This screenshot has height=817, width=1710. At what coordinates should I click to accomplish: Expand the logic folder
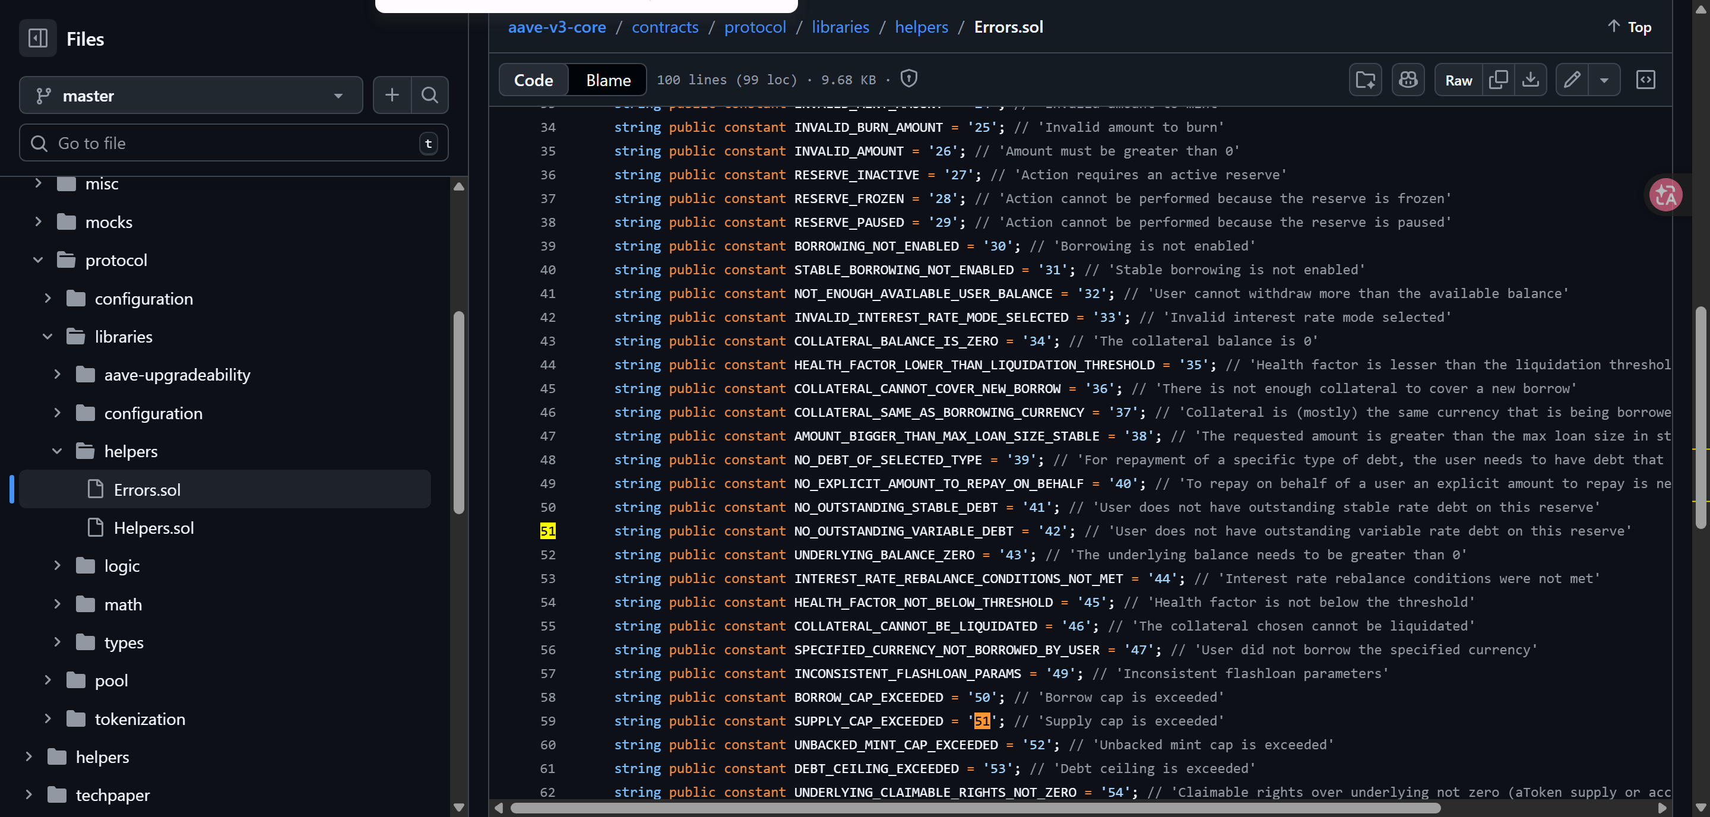coord(57,565)
